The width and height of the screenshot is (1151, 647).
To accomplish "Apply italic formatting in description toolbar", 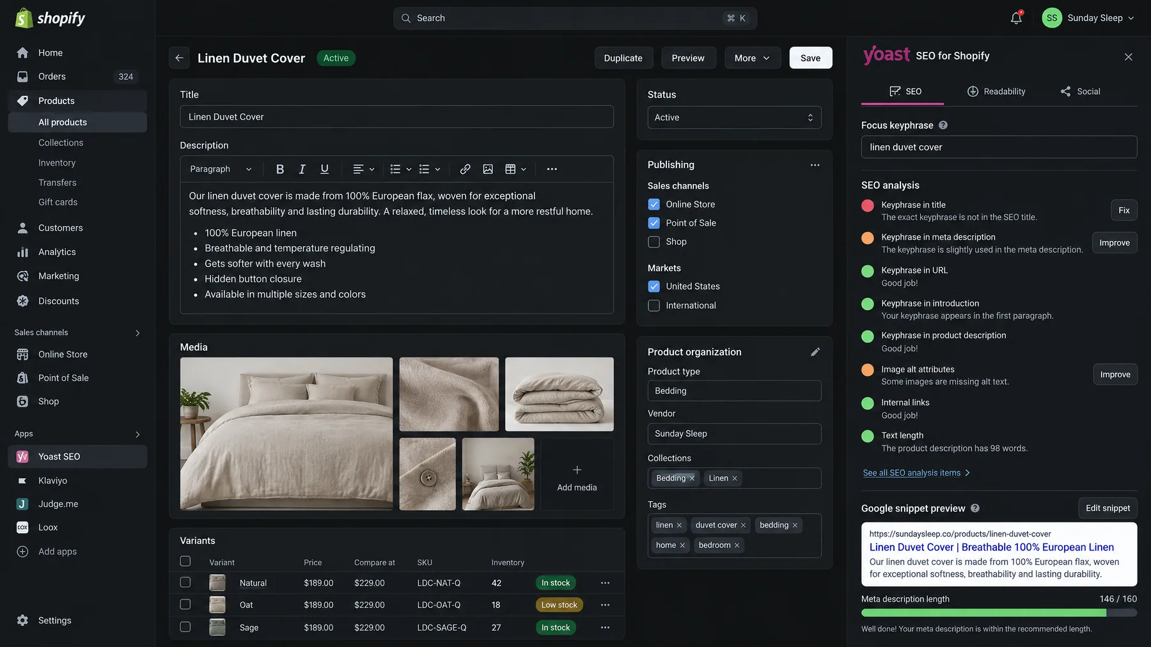I will [302, 169].
